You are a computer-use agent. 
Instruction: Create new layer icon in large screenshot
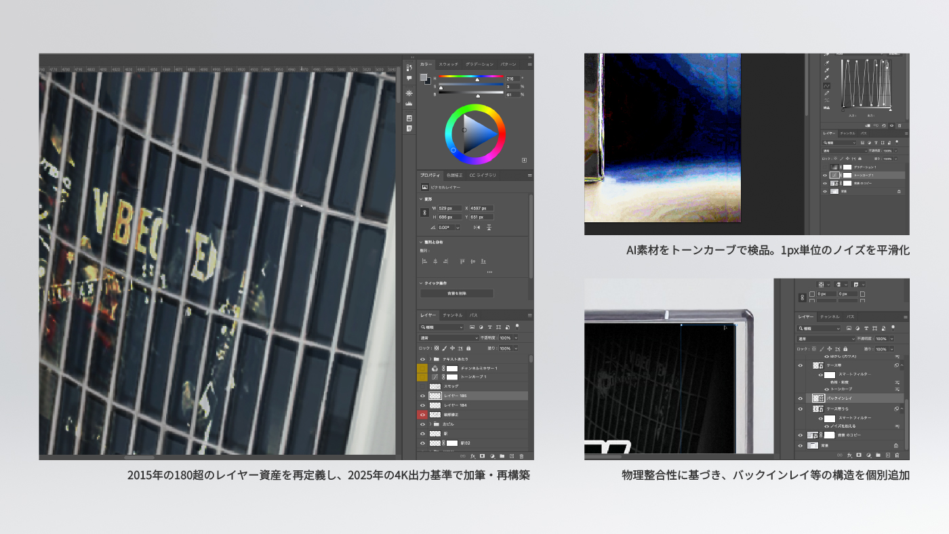[512, 456]
